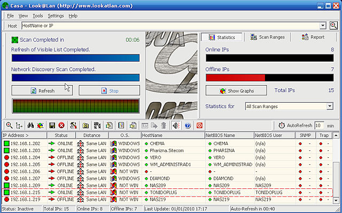Click the green status square for 192.168.1.202
The image size is (342, 213).
[6, 143]
